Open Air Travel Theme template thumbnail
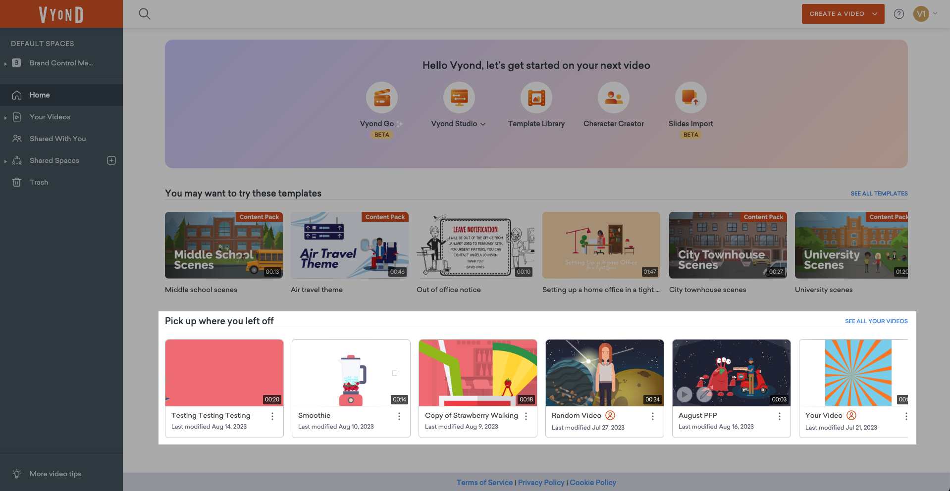The image size is (950, 491). pyautogui.click(x=350, y=245)
